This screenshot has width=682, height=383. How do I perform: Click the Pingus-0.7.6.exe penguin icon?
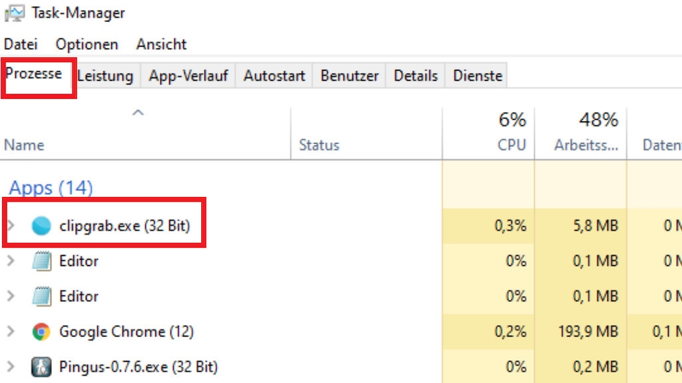(41, 367)
